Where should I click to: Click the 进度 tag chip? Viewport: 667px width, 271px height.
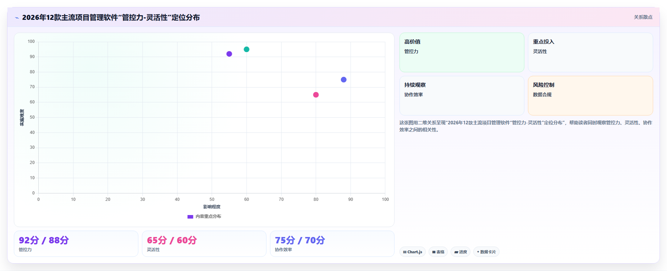[x=461, y=252]
